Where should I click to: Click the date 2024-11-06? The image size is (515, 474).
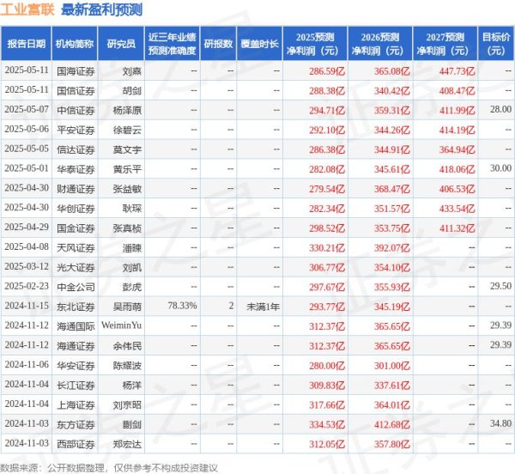(27, 365)
